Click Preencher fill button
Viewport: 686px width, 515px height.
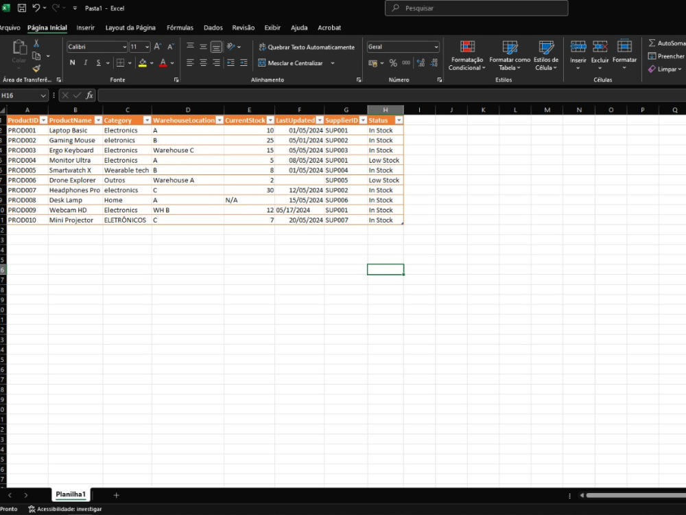click(667, 56)
